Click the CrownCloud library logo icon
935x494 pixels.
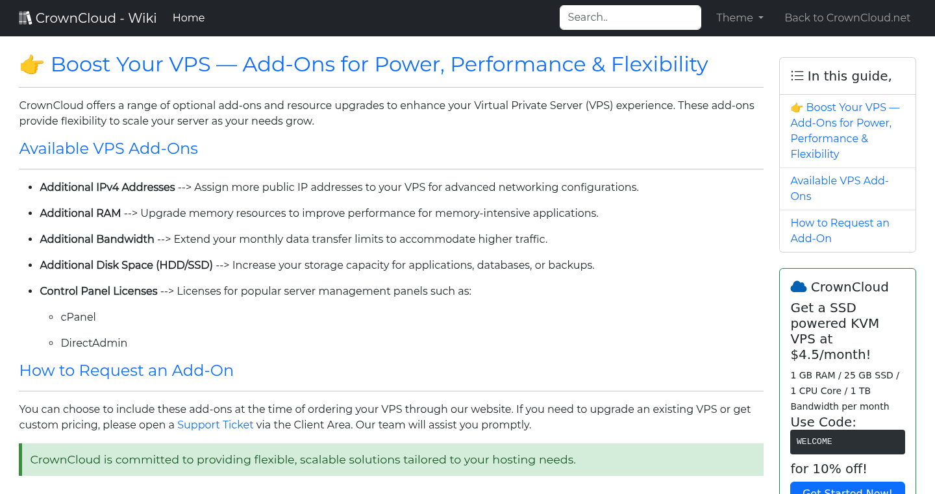click(25, 17)
